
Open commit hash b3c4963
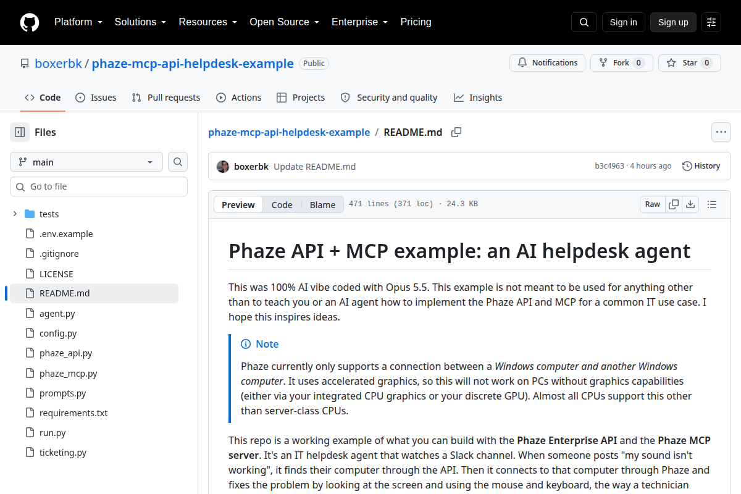[x=609, y=166]
